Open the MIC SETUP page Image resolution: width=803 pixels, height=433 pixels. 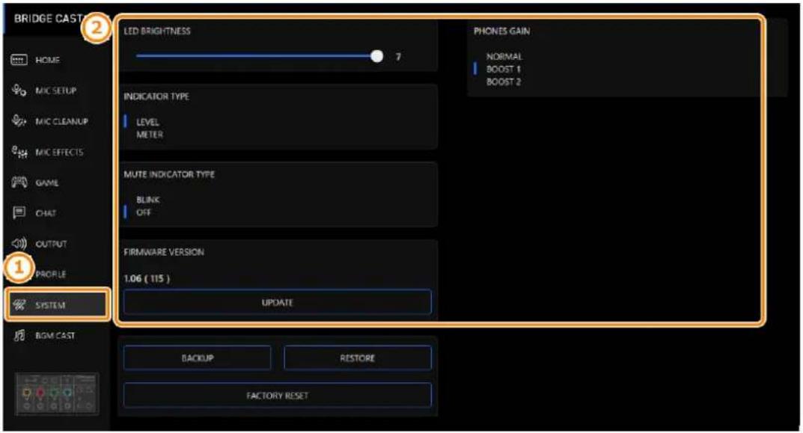click(56, 90)
